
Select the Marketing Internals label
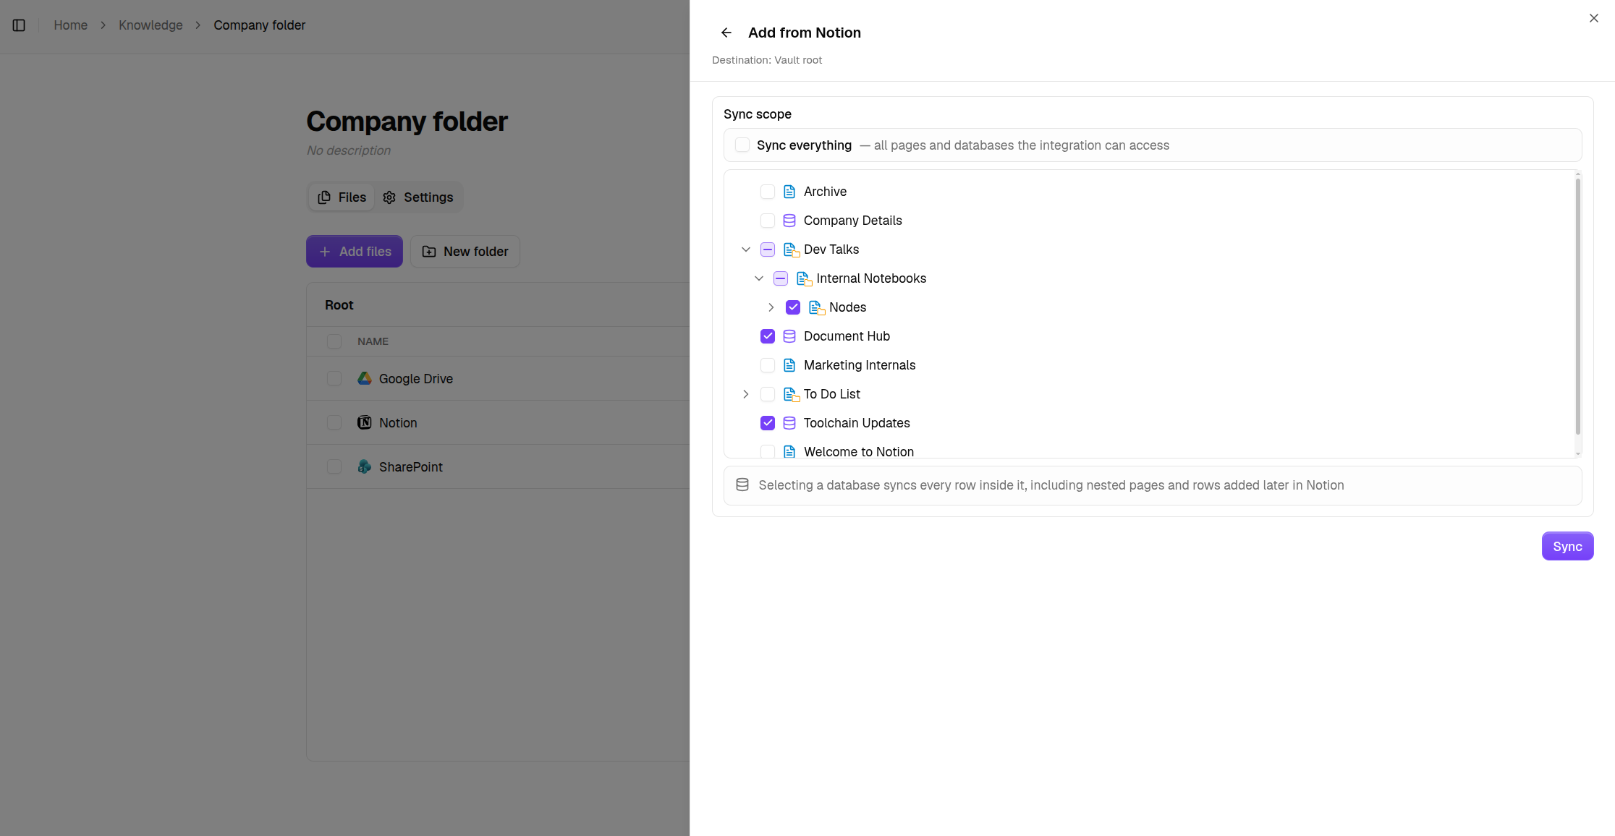(x=860, y=365)
